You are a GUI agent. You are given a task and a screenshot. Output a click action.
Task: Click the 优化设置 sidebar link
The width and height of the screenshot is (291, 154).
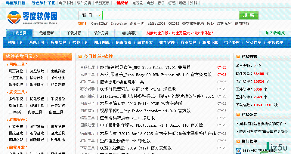37,99
